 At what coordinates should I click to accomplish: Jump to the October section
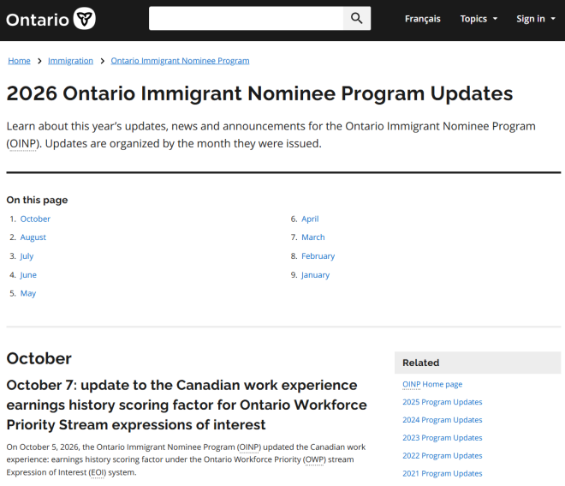click(x=35, y=219)
